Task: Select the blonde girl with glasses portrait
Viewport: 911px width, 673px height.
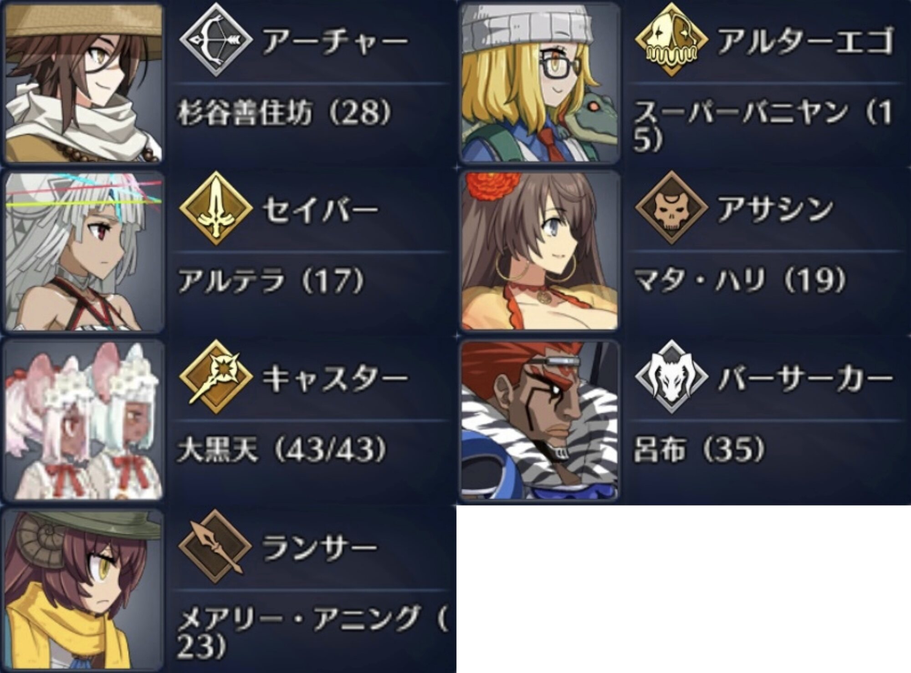Action: point(540,83)
